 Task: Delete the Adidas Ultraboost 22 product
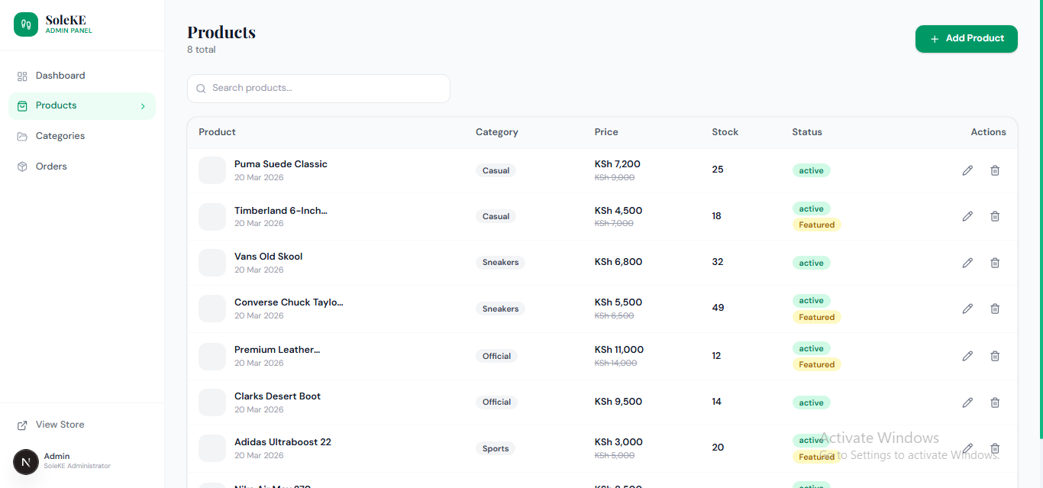tap(995, 448)
